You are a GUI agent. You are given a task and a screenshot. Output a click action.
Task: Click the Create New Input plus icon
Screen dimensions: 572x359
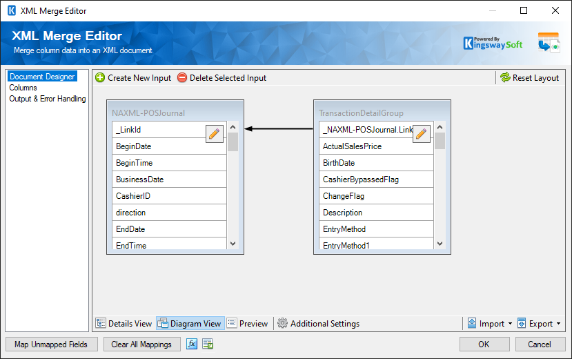pos(100,78)
